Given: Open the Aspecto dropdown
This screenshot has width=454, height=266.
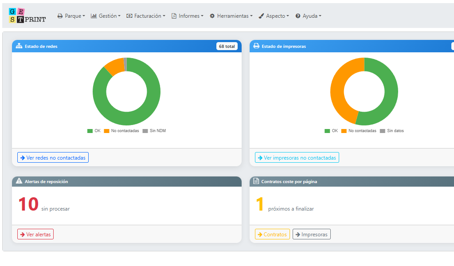Looking at the screenshot, I should click(274, 16).
